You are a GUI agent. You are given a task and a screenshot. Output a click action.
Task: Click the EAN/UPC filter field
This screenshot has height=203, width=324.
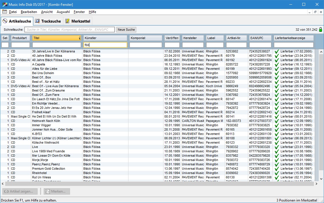[x=260, y=45]
